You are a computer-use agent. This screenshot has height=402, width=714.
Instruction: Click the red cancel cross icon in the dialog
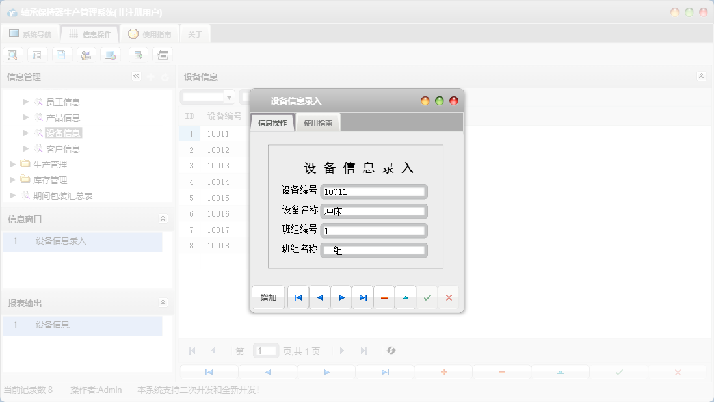tap(449, 297)
